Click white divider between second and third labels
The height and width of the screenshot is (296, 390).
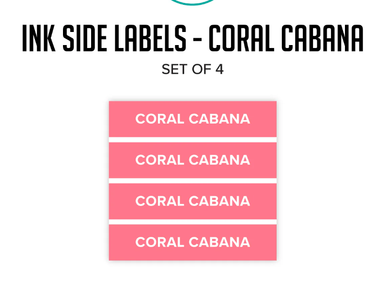pyautogui.click(x=193, y=181)
